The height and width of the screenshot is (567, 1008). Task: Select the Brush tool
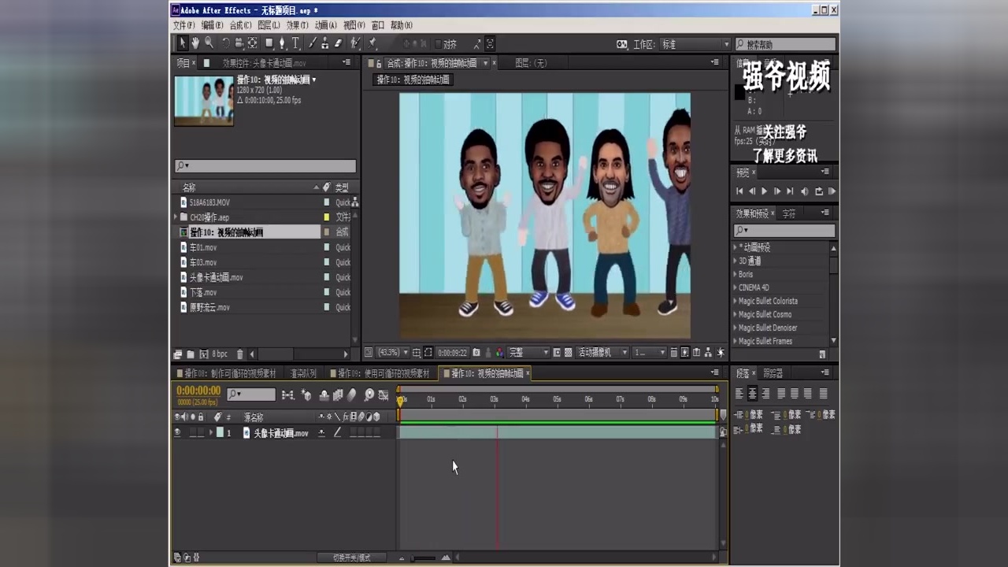pyautogui.click(x=313, y=43)
